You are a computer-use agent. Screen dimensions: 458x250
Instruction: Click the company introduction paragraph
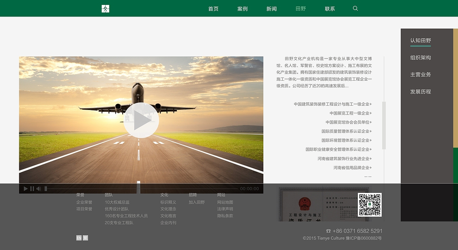point(324,72)
